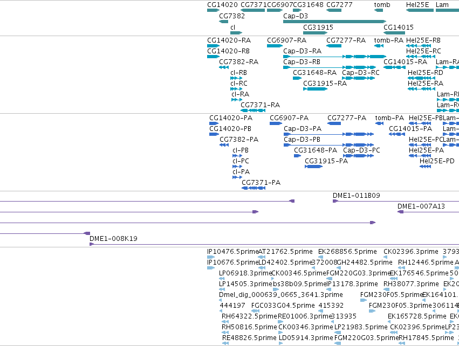Select the cl-RB transcript glyph

(236, 78)
